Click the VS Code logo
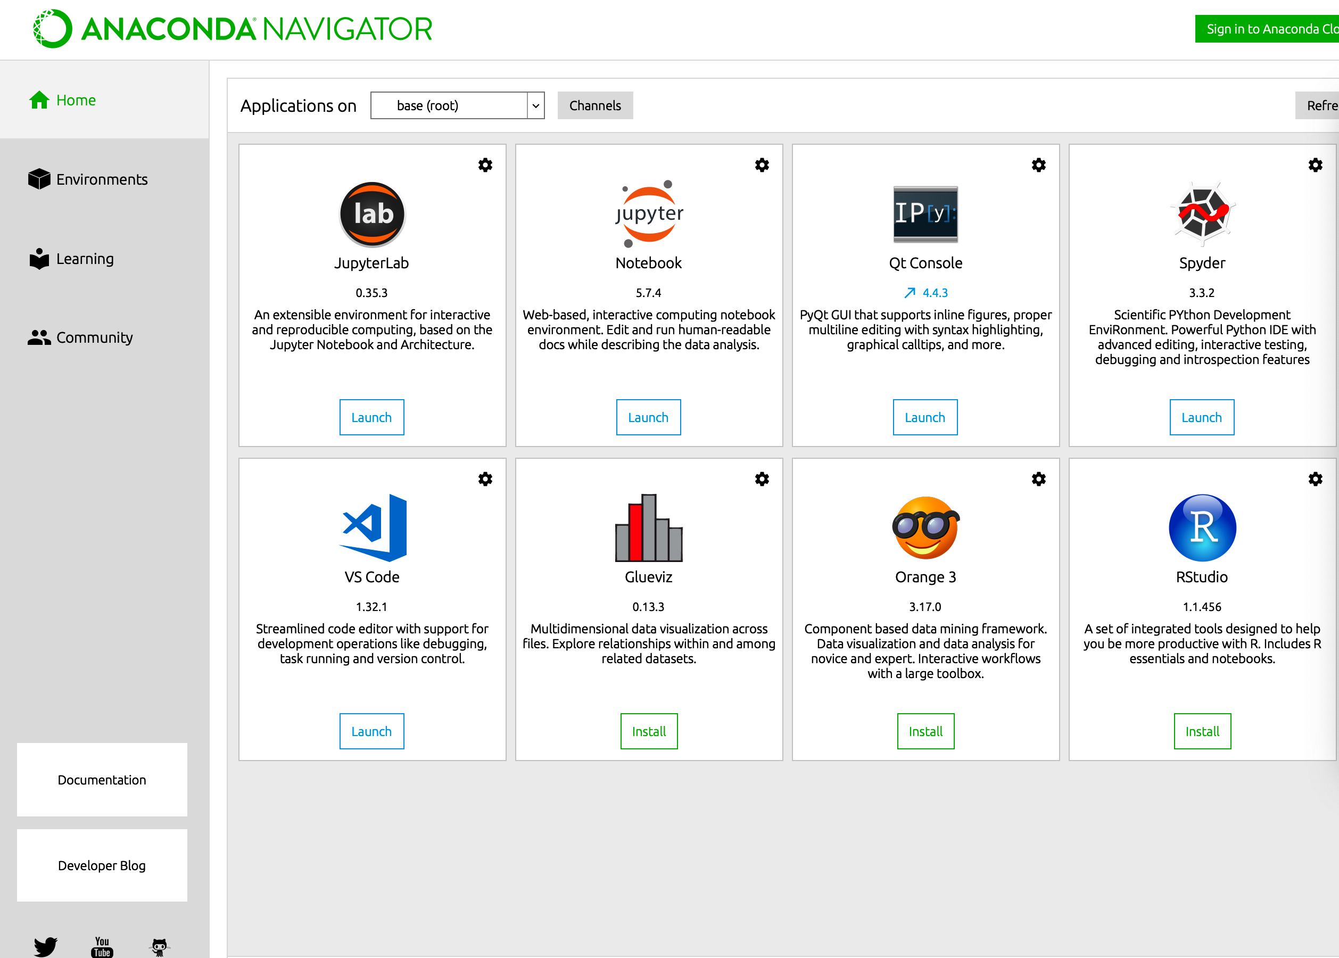This screenshot has width=1339, height=958. click(x=374, y=527)
